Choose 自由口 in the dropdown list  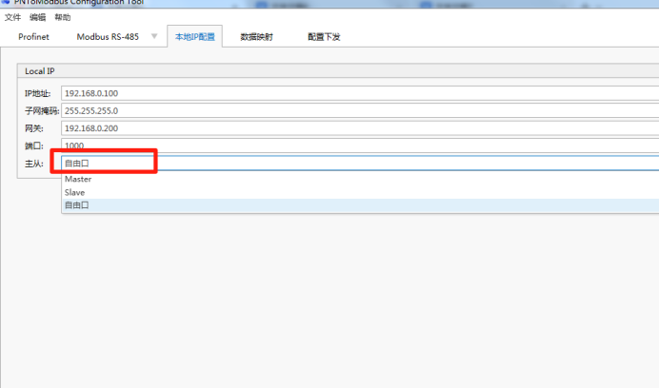[360, 205]
